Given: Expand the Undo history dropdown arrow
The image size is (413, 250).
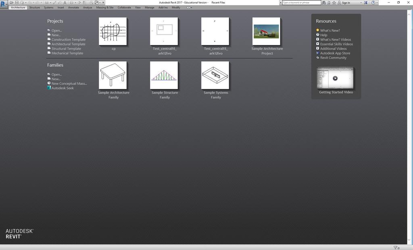Looking at the screenshot, I should coord(33,3).
